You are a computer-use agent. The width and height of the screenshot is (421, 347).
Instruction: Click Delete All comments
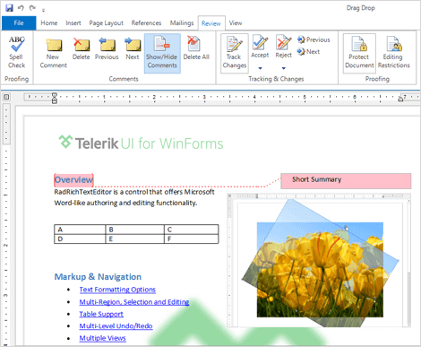tap(196, 49)
